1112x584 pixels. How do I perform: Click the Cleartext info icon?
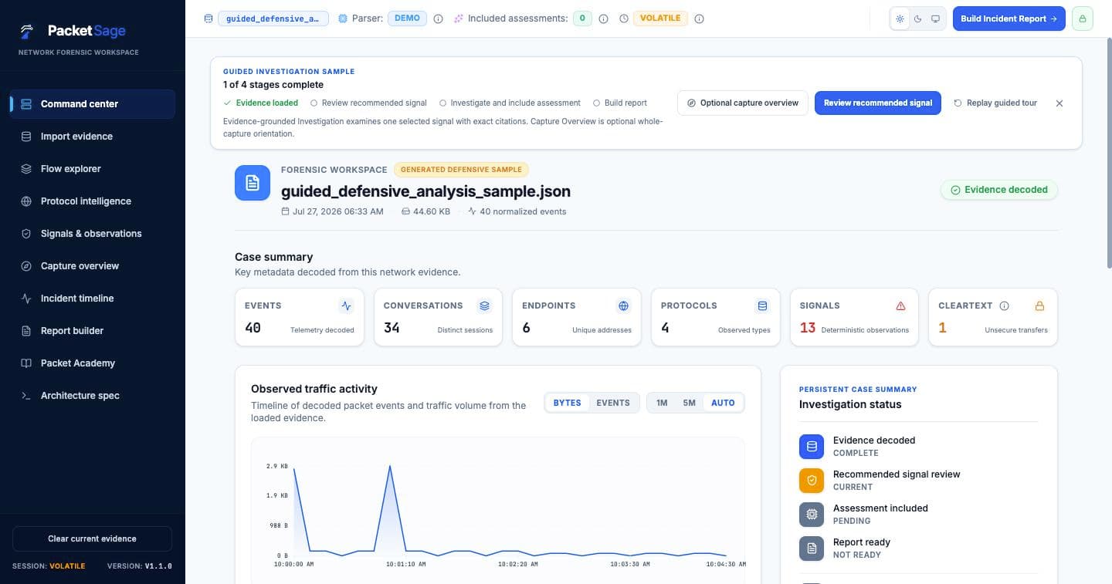(1004, 306)
